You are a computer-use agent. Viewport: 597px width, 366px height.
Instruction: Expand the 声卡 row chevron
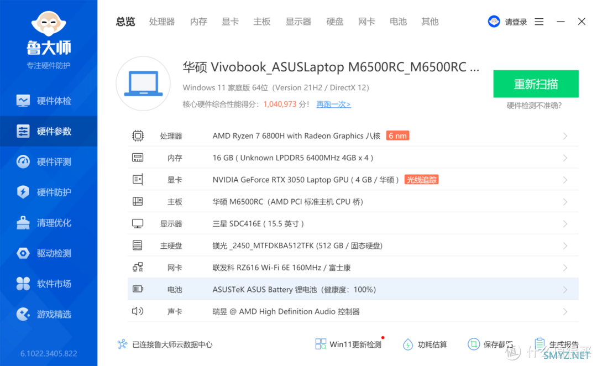click(x=565, y=312)
